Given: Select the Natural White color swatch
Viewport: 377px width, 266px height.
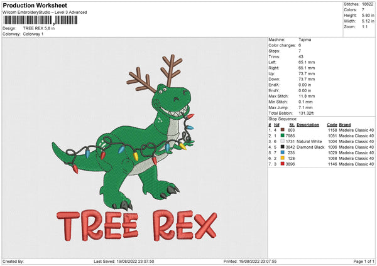Looking at the screenshot, I should tap(283, 141).
